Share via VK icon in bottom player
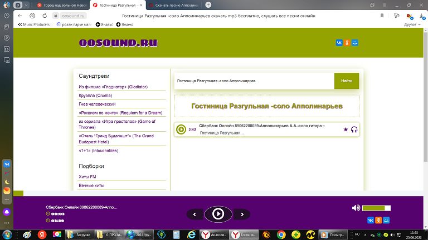 click(x=371, y=220)
